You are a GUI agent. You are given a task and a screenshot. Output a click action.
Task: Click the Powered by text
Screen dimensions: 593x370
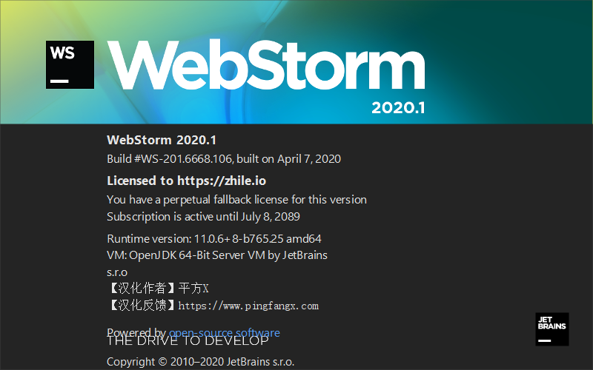137,332
